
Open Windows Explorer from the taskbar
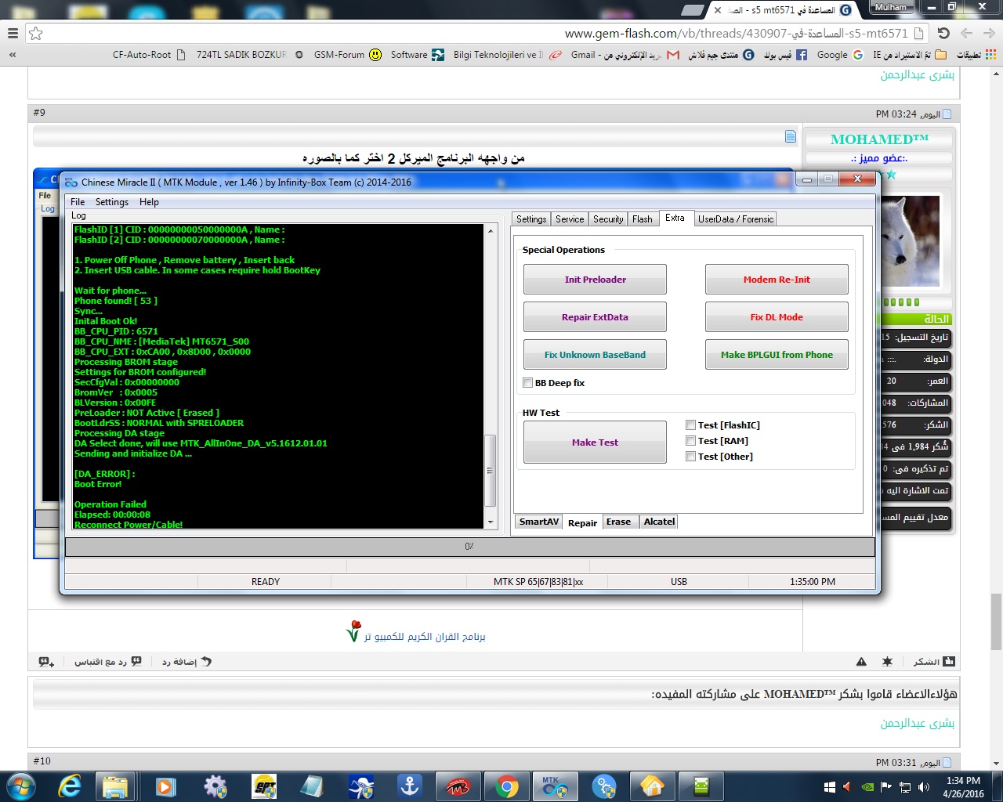point(115,786)
